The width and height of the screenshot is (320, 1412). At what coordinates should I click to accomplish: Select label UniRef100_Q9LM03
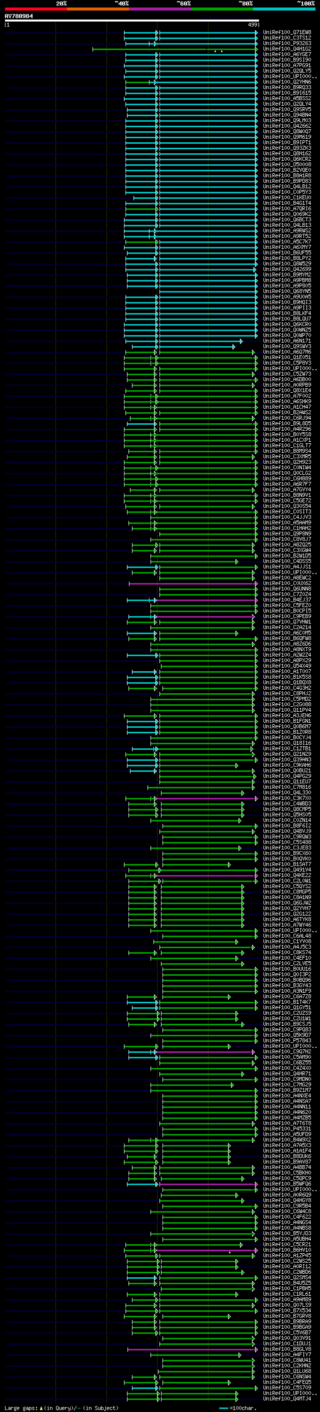coord(287,121)
